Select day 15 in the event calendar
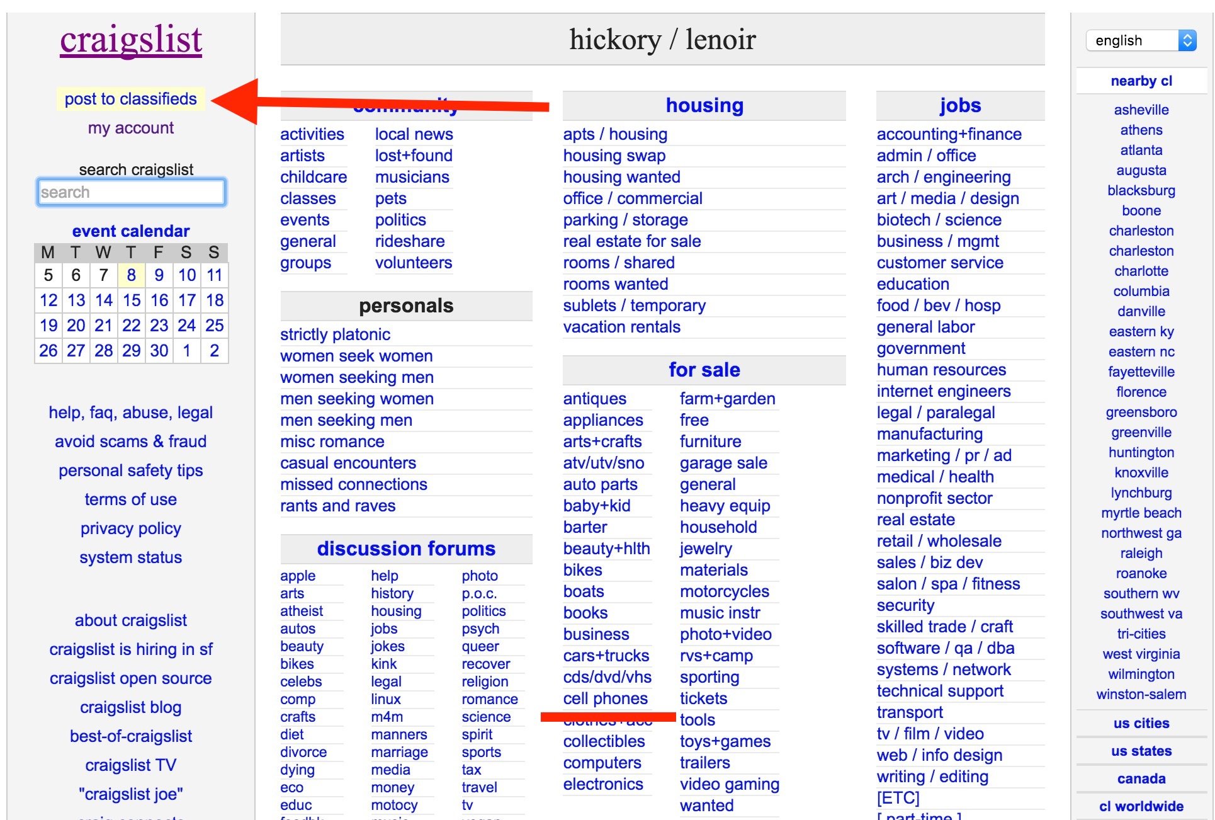Viewport: 1215px width, 820px height. [x=132, y=300]
